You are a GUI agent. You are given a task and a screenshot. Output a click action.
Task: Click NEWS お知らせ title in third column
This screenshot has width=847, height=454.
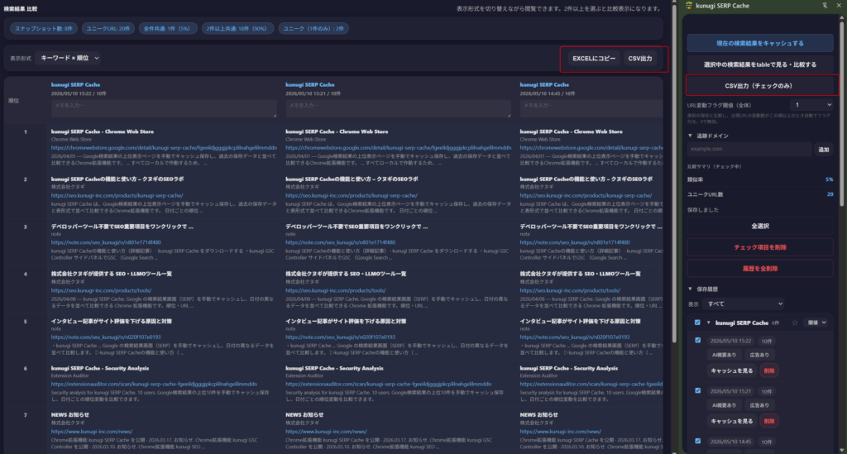(x=538, y=415)
